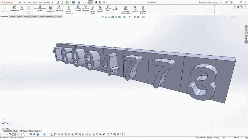Click Zoom to Fit in view toolbar
Screen dimensions: 248x139
pos(103,17)
